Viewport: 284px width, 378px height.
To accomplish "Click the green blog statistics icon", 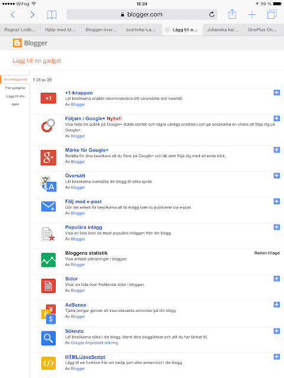I will [x=49, y=260].
